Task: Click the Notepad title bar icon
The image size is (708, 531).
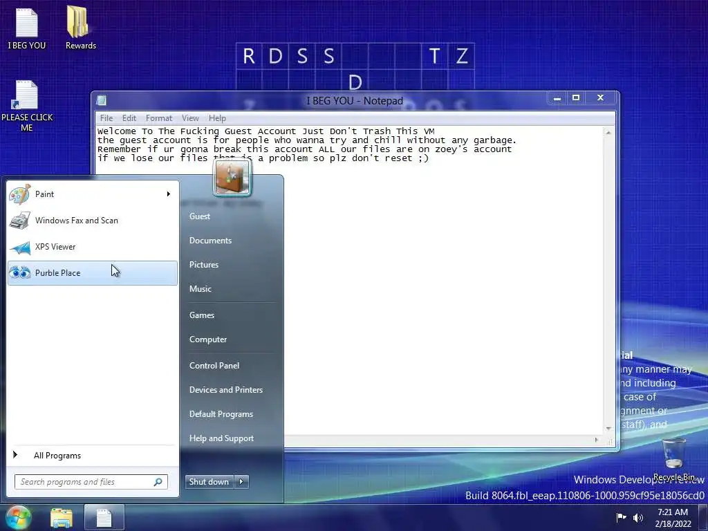Action: tap(102, 100)
